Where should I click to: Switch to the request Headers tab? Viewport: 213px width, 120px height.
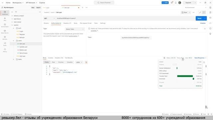(67, 23)
